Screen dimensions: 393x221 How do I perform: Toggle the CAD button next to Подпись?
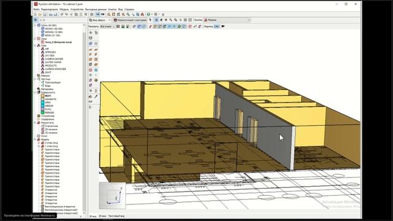coord(217,26)
